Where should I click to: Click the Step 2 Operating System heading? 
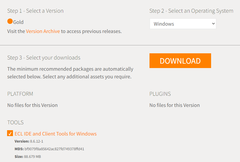(191, 11)
